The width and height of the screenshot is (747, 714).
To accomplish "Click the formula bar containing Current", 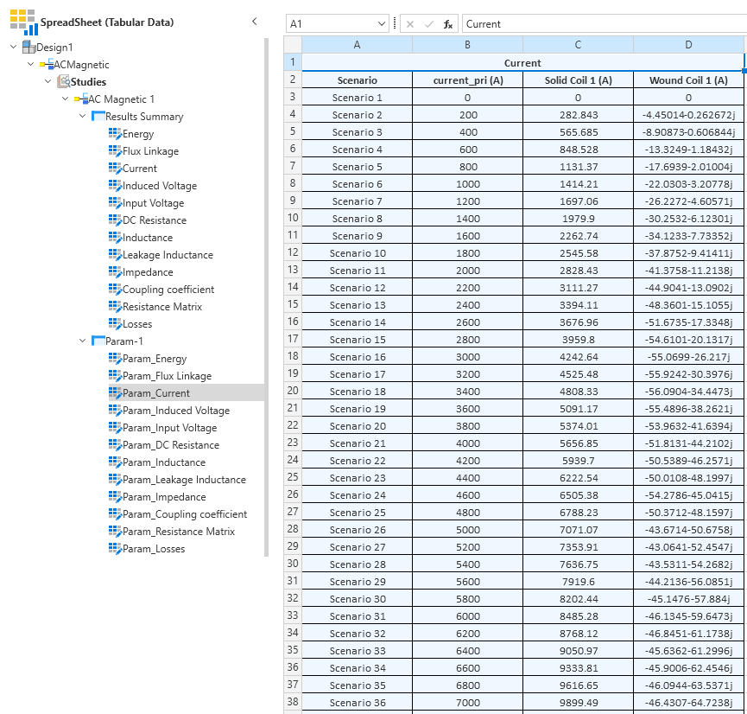I will pos(605,24).
